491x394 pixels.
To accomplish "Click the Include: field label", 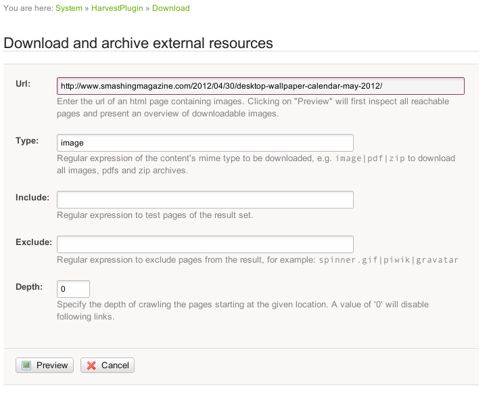I will (32, 198).
